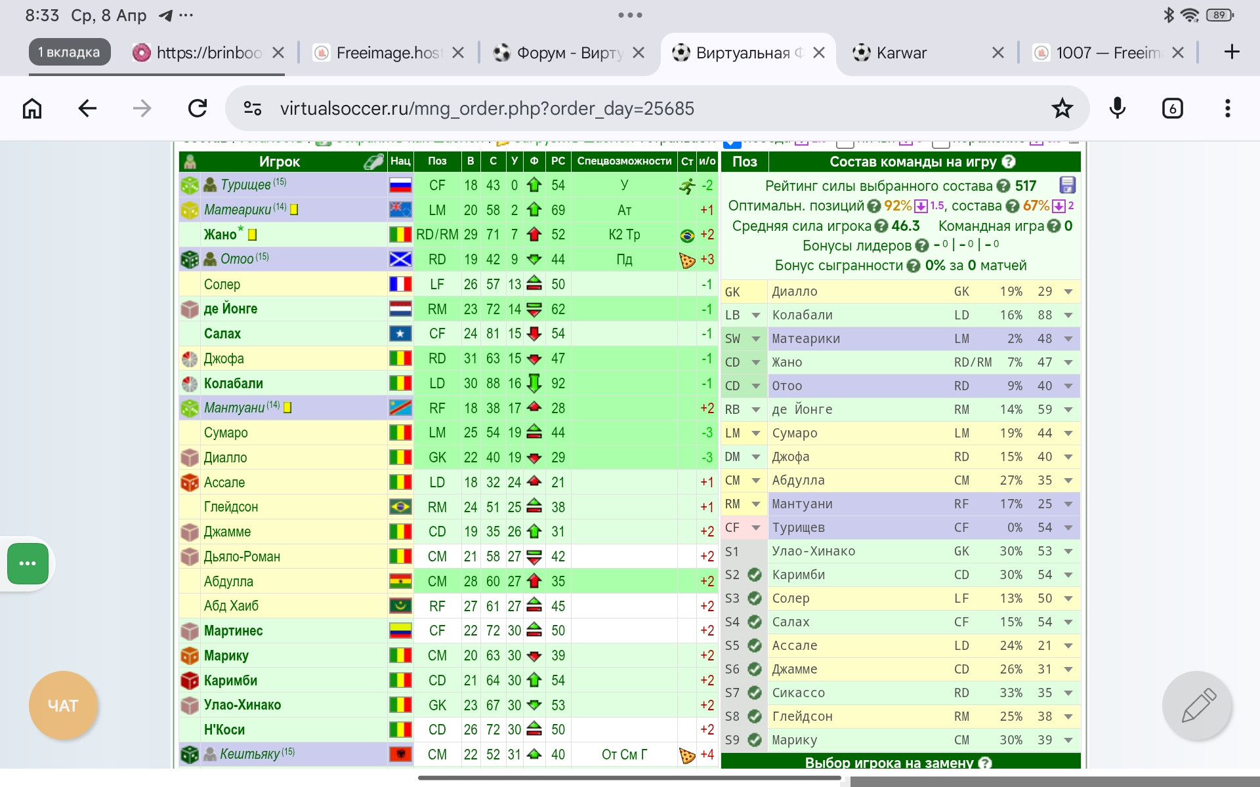Open the orange ЧАТ button
This screenshot has width=1260, height=787.
click(63, 706)
